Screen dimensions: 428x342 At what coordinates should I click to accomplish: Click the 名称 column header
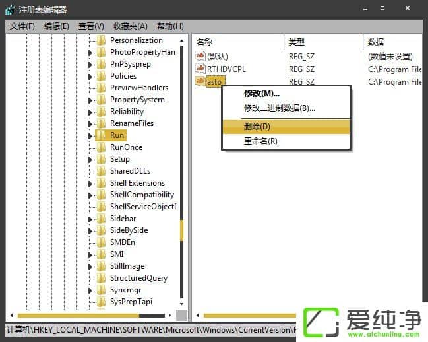204,42
